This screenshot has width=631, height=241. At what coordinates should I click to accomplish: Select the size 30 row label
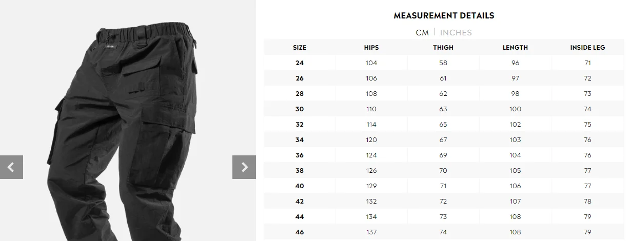point(300,109)
